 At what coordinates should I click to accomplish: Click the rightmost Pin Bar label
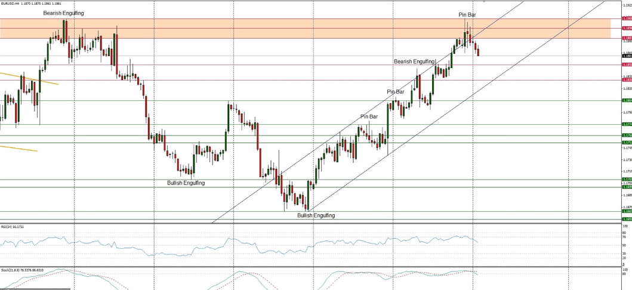coord(467,14)
